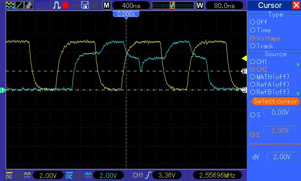301x181 pixels.
Task: Click the floppy disk save icon
Action: 85,5
